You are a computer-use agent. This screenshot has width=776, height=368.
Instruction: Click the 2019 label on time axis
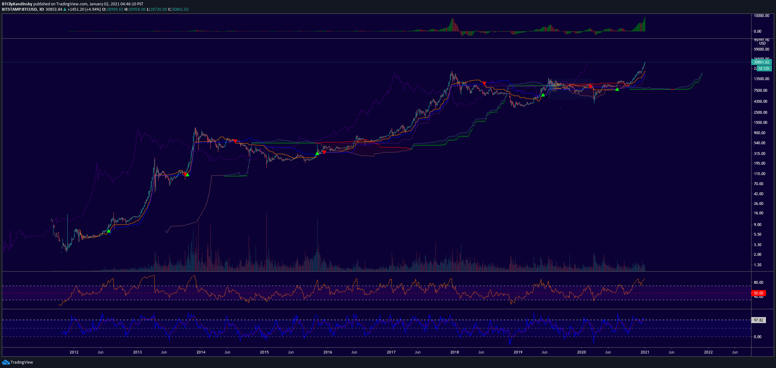(x=518, y=352)
